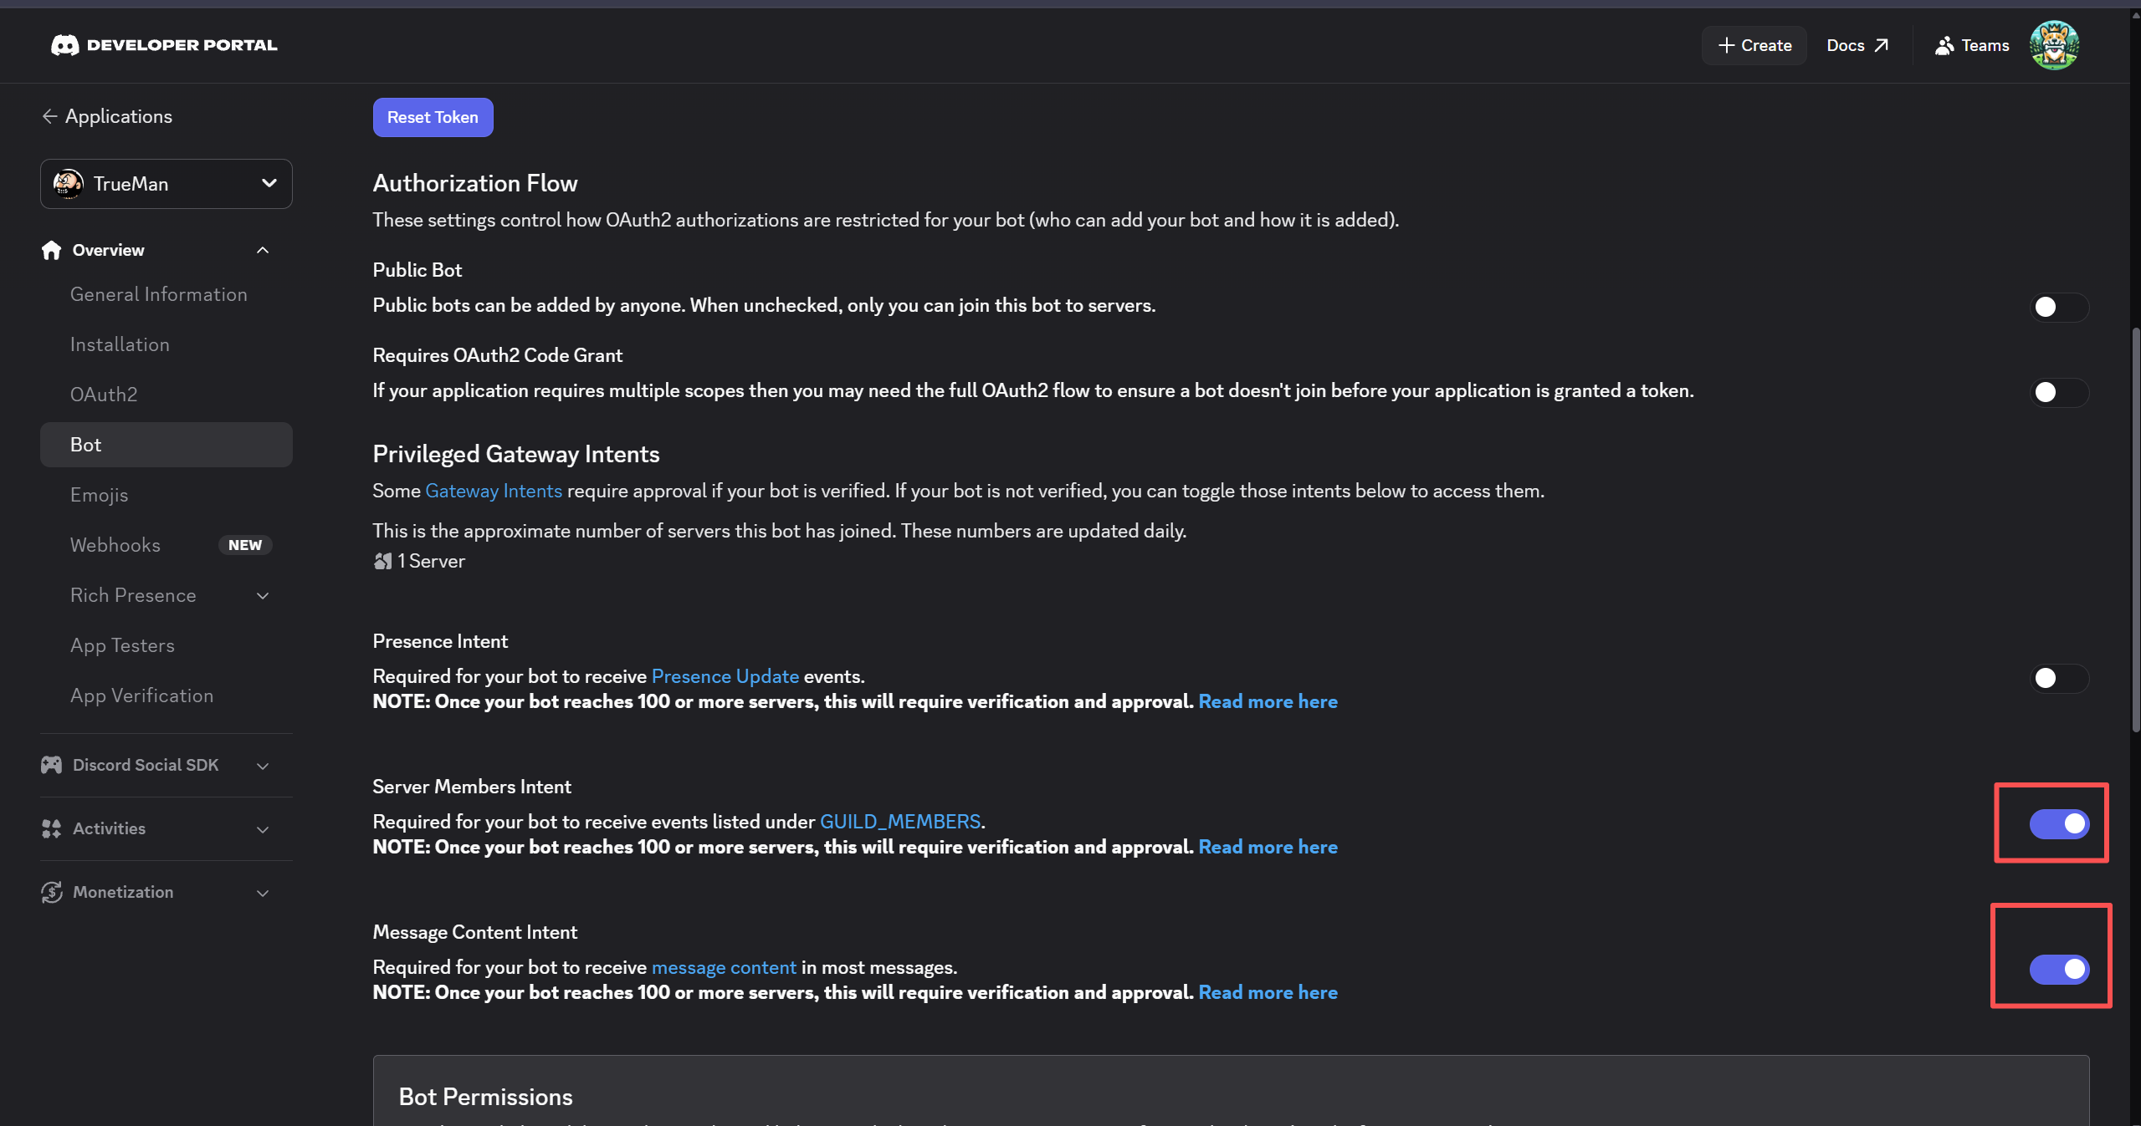Screen dimensions: 2141x1126
Task: Open the TrueMan application dropdown
Action: pyautogui.click(x=166, y=184)
